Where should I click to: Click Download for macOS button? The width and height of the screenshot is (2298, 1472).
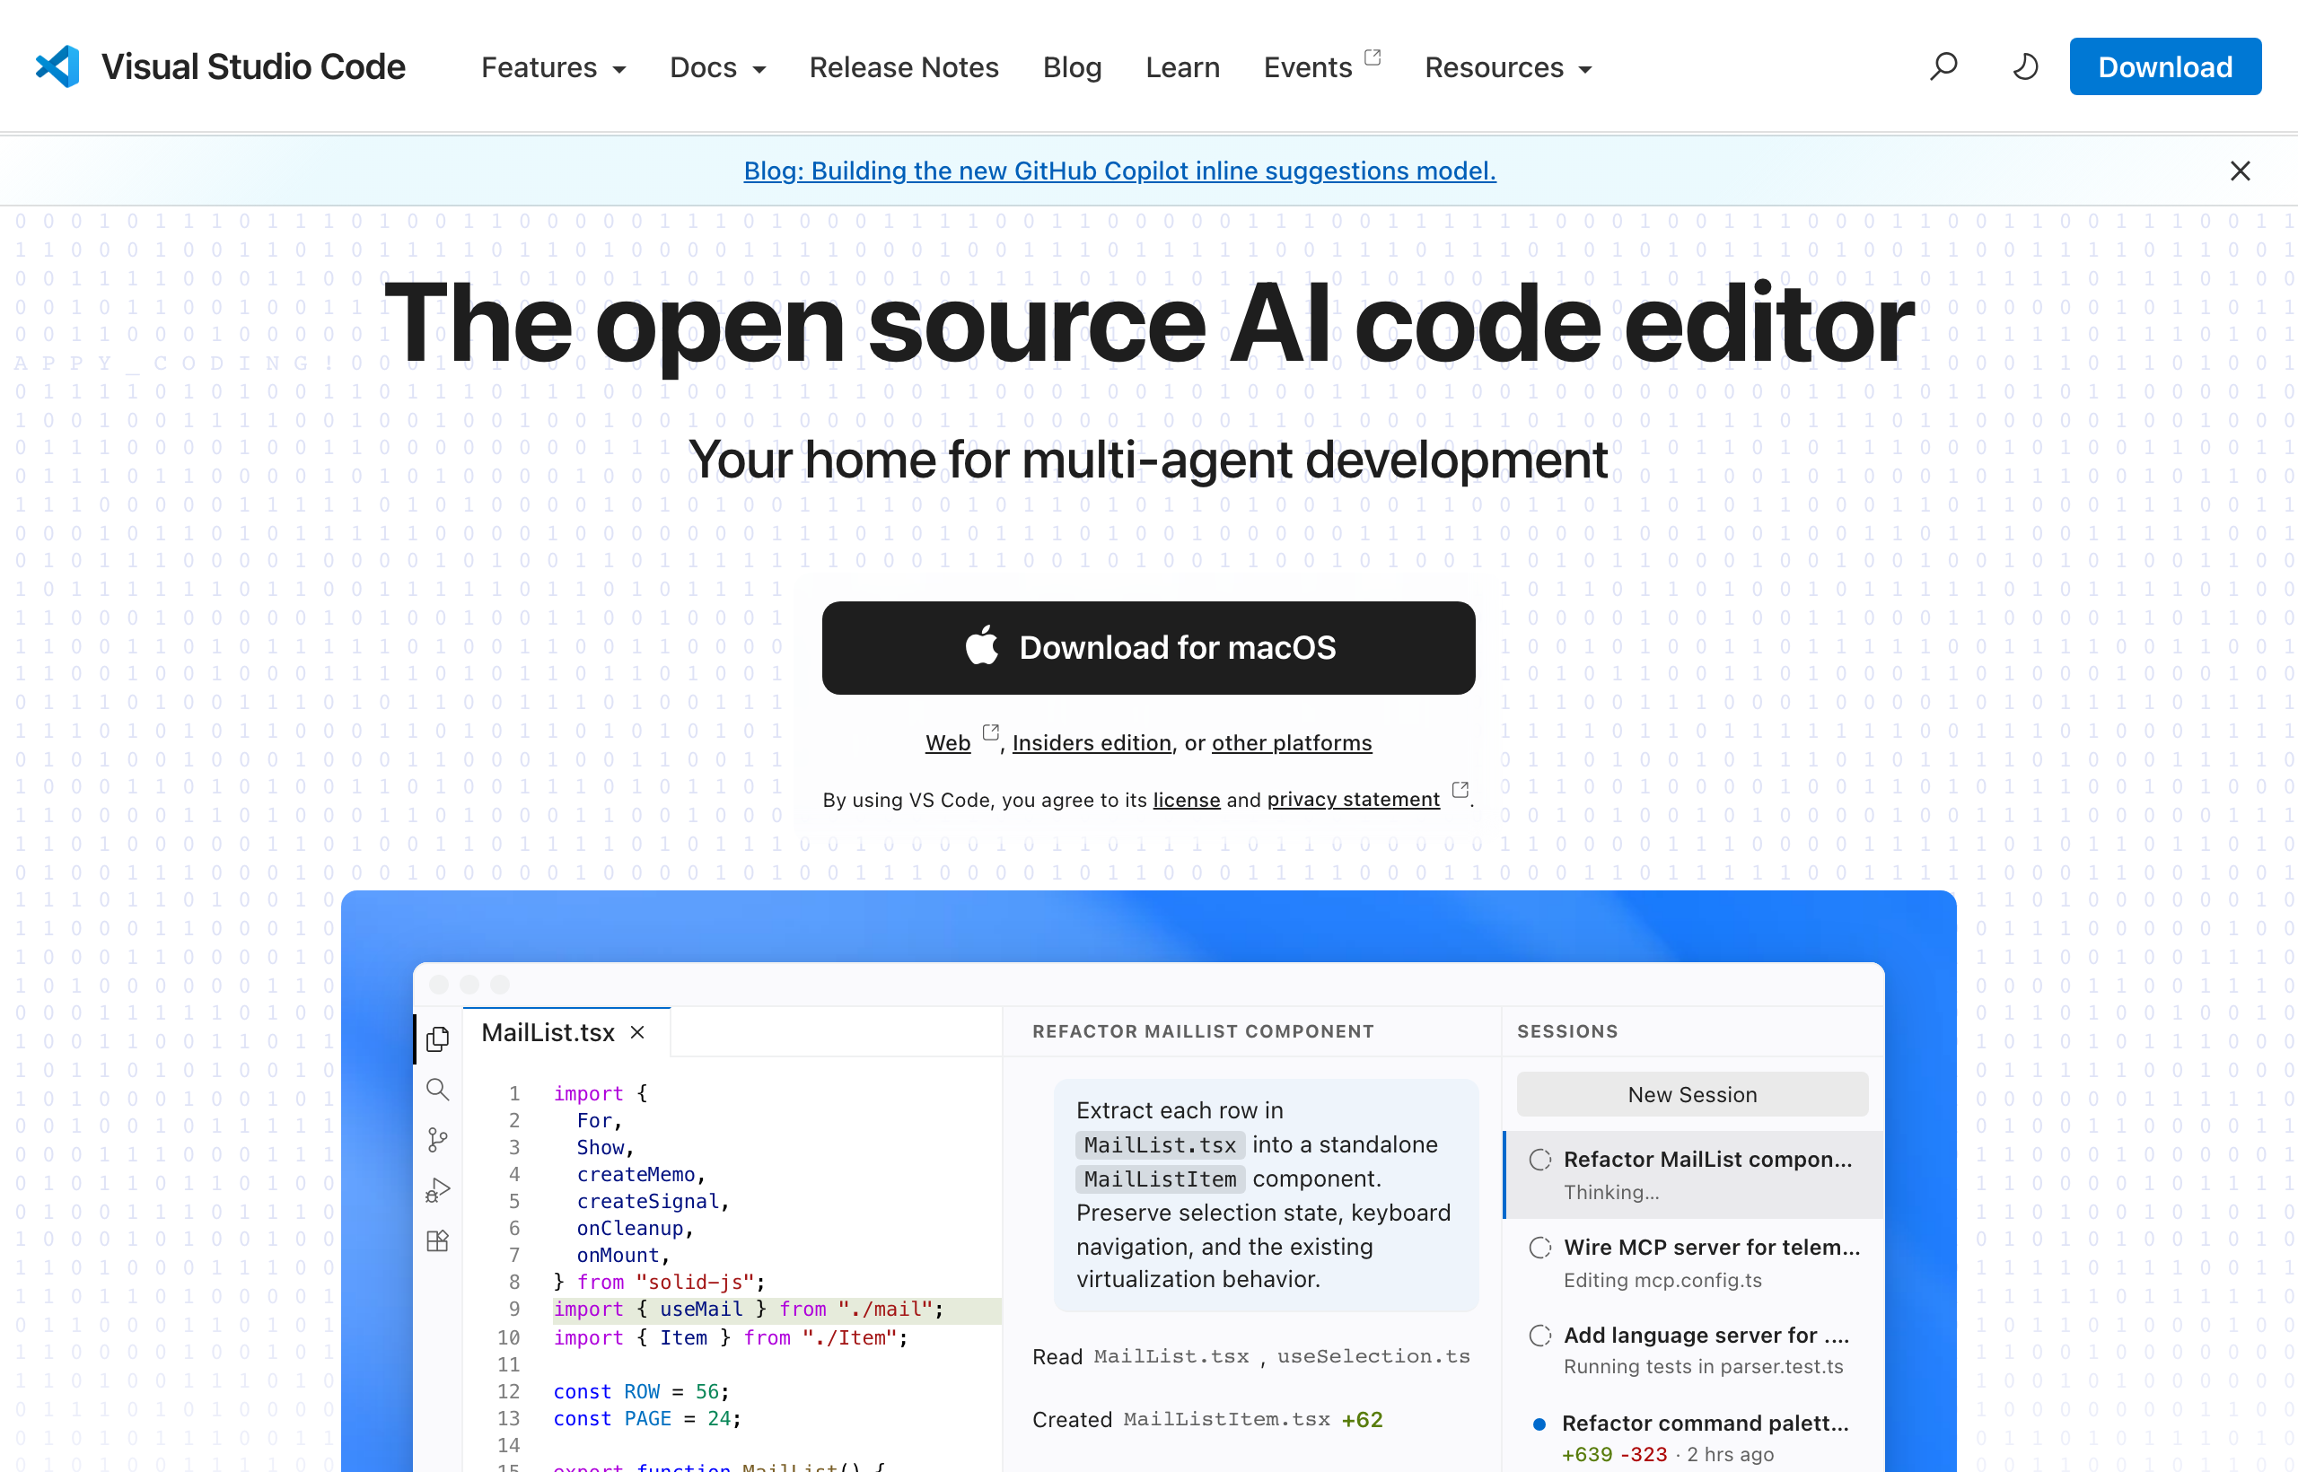click(1148, 648)
